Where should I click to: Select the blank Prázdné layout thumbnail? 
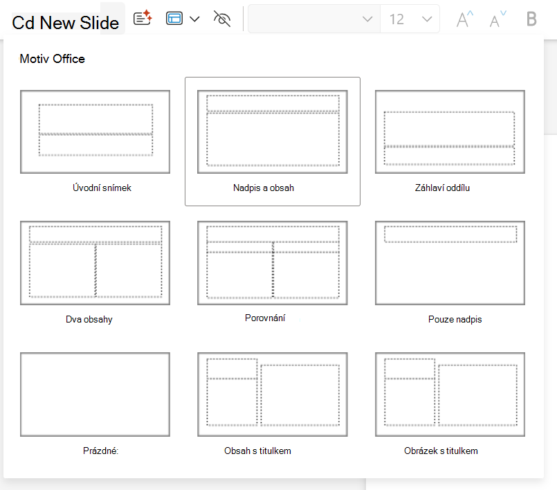pyautogui.click(x=95, y=394)
